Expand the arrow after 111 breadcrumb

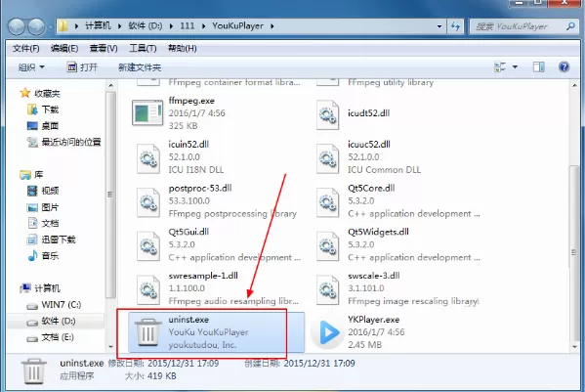(x=204, y=26)
